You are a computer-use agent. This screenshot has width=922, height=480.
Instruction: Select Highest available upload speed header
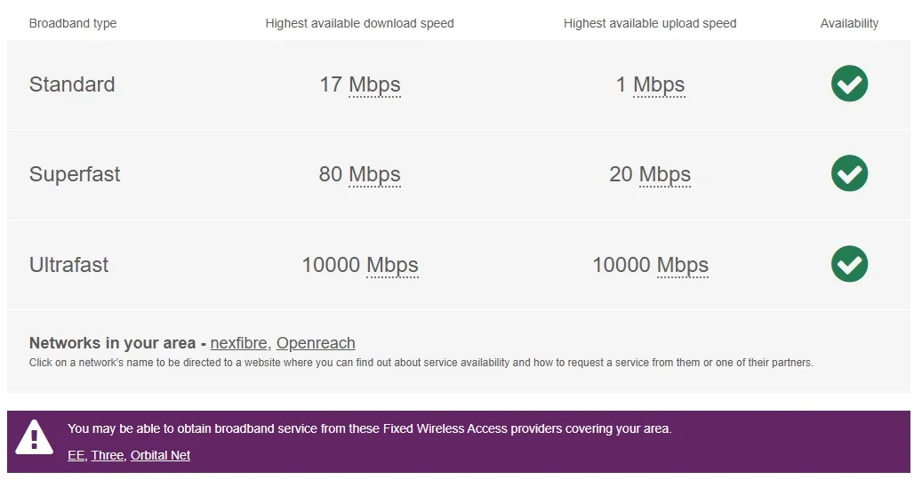(650, 23)
